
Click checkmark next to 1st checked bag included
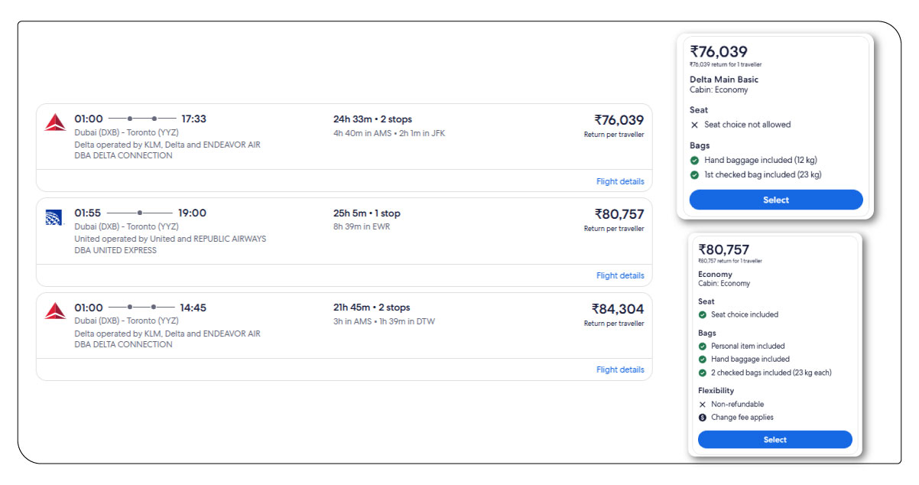click(694, 175)
